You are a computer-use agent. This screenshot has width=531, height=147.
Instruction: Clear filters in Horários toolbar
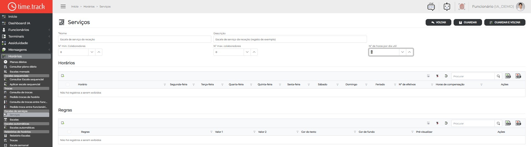click(x=437, y=76)
